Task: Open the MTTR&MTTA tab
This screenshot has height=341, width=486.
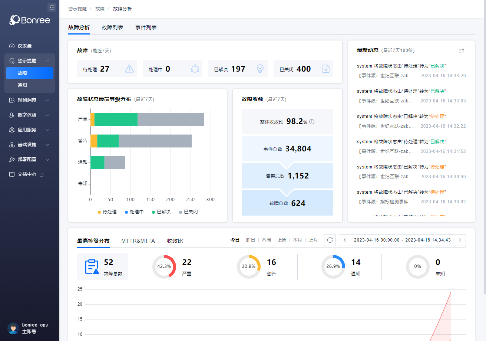Action: tap(138, 240)
